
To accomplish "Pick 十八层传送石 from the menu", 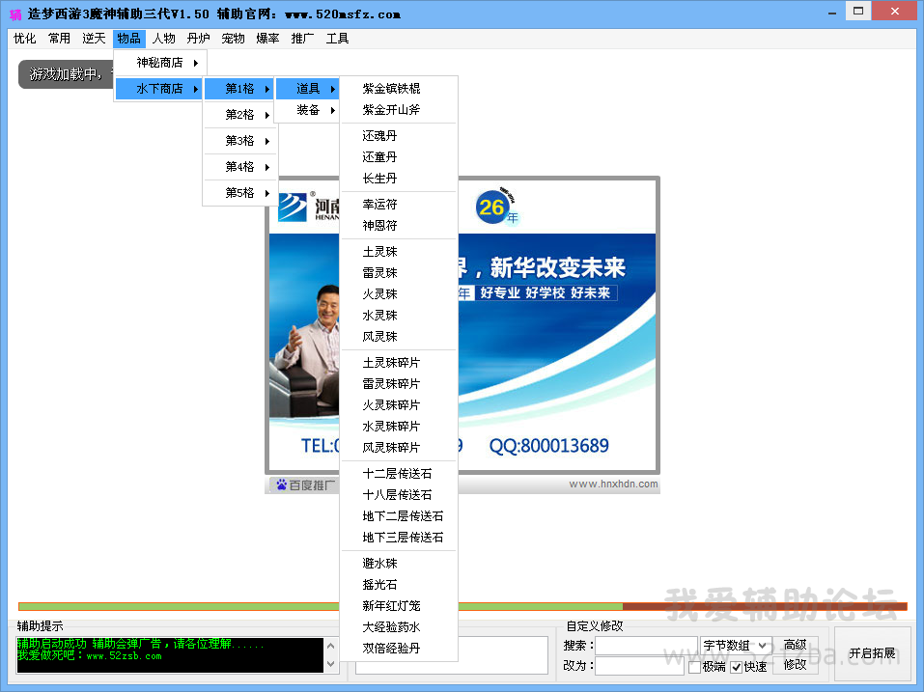I will pos(397,495).
